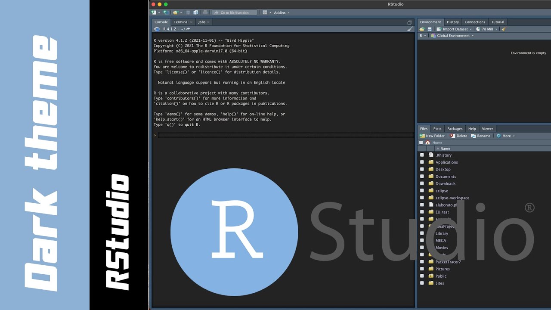Open the 78 MiB memory dropdown
Image resolution: width=551 pixels, height=310 pixels.
tap(486, 29)
